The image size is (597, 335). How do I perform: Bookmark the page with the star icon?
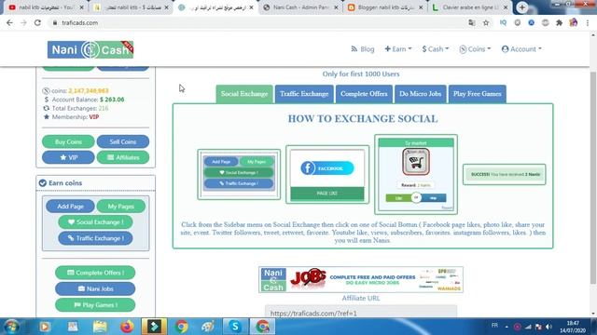coord(486,22)
